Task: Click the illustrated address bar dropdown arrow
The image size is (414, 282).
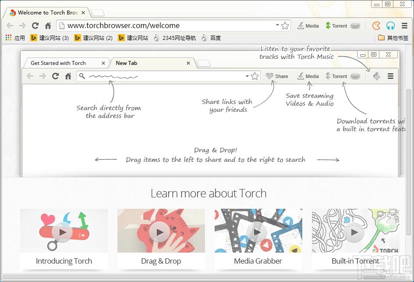Action: [x=247, y=76]
